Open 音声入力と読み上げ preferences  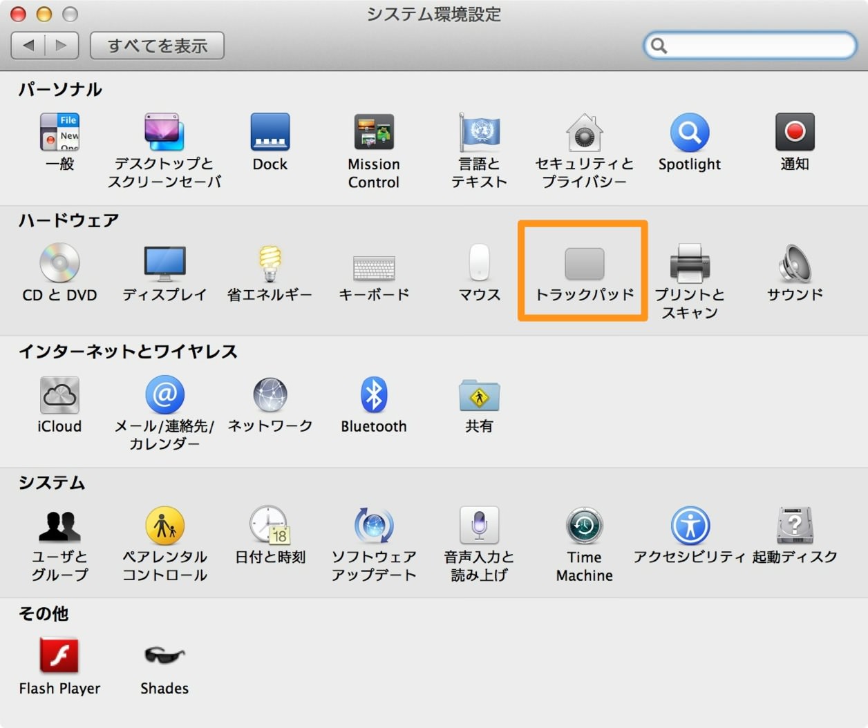479,526
